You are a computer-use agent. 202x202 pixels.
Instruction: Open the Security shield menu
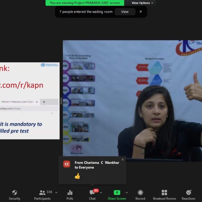point(14,195)
